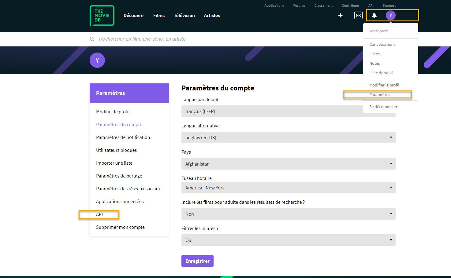This screenshot has width=451, height=278.
Task: Set adult content results to Oui
Action: 288,214
